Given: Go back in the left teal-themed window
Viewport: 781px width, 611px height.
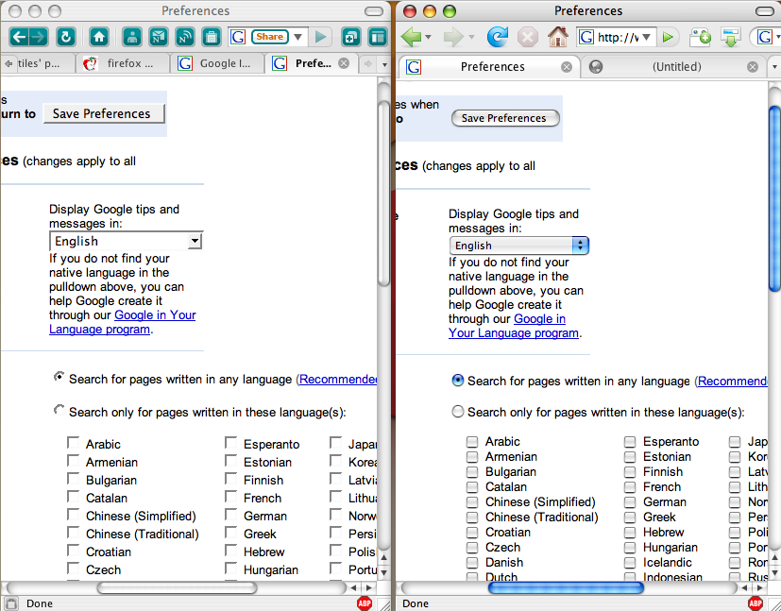Looking at the screenshot, I should pos(19,37).
